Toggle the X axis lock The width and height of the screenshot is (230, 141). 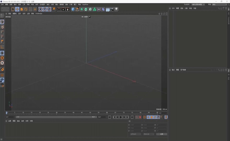click(x=40, y=9)
